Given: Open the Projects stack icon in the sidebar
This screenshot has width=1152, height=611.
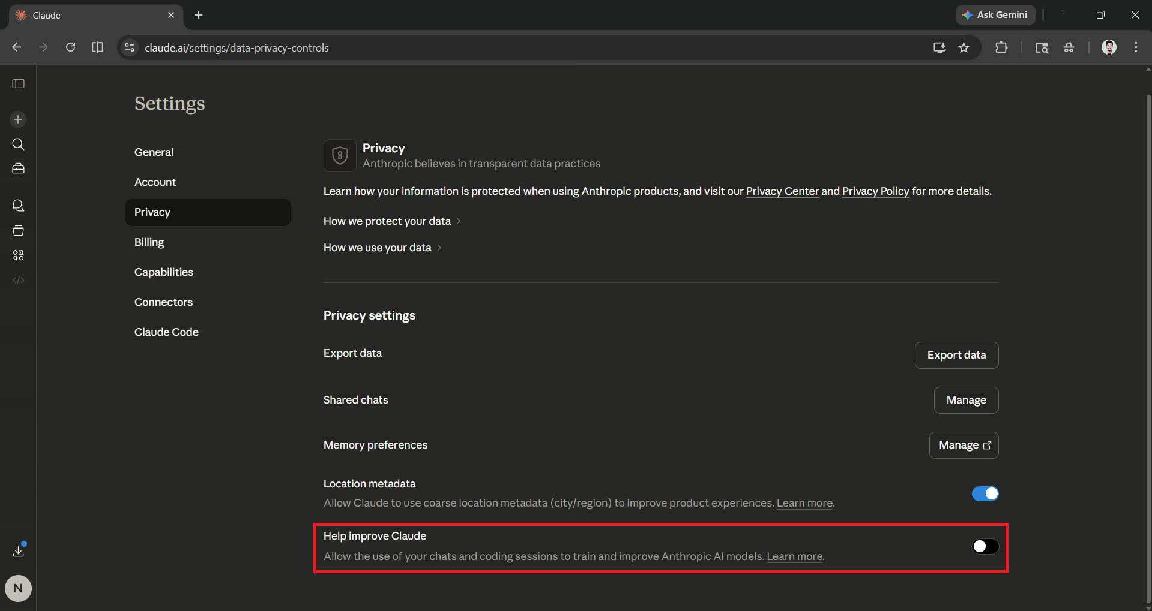Looking at the screenshot, I should tap(19, 231).
